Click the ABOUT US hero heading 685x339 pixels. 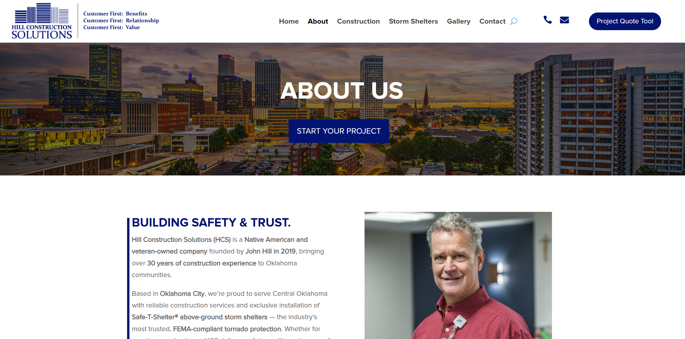[x=342, y=90]
